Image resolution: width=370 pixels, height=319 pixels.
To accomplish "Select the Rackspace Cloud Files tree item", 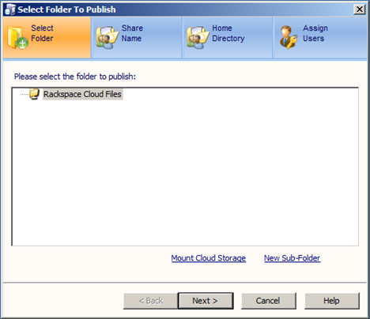I will pos(82,94).
